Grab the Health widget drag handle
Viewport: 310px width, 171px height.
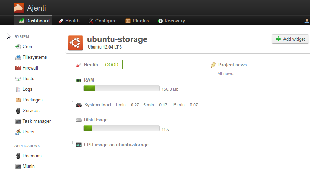point(73,65)
